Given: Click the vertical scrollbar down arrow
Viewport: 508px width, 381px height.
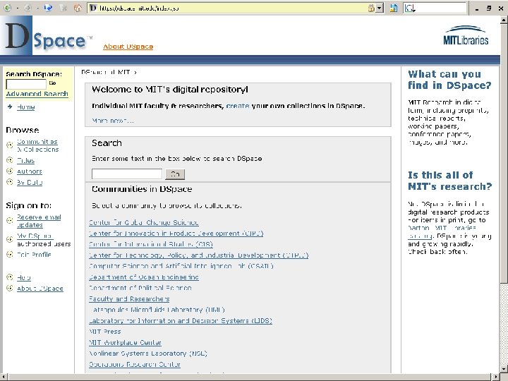Looking at the screenshot, I should click(504, 369).
